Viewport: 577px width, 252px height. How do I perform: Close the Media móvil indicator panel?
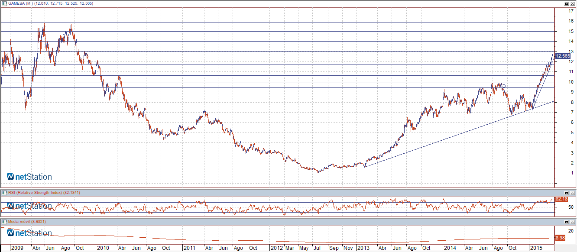coord(573,222)
